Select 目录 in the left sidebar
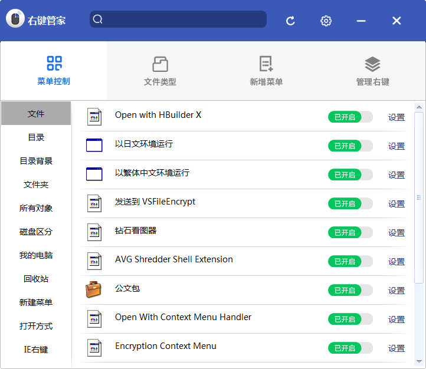Screen dimensions: 426x369 pos(36,137)
